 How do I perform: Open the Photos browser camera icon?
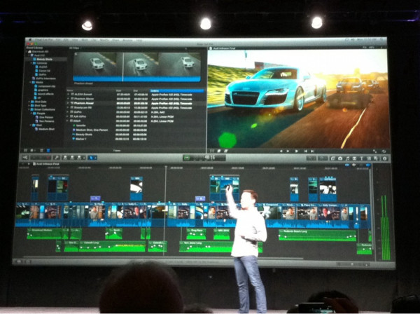click(x=340, y=158)
